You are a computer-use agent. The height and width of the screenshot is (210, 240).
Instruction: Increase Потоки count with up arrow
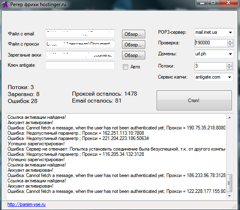click(x=229, y=65)
